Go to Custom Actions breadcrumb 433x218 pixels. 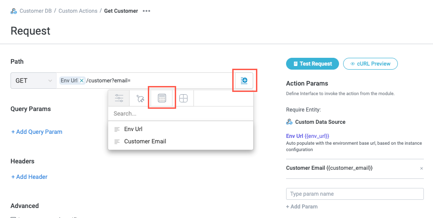pos(78,11)
